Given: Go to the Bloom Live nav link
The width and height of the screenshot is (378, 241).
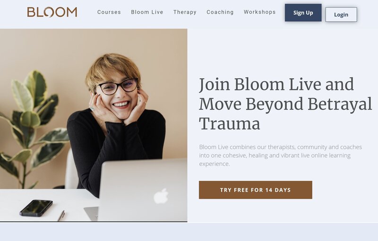Looking at the screenshot, I should point(147,12).
